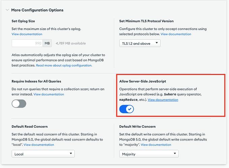
Task: Click the MB unit label beside oplog input
Action: coord(47,43)
